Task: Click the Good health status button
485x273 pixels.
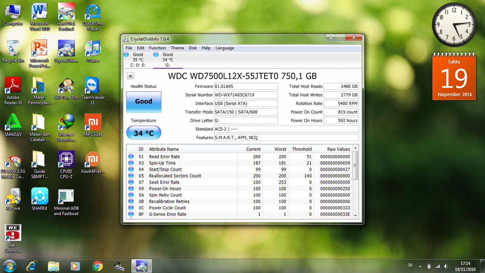Action: 144,102
